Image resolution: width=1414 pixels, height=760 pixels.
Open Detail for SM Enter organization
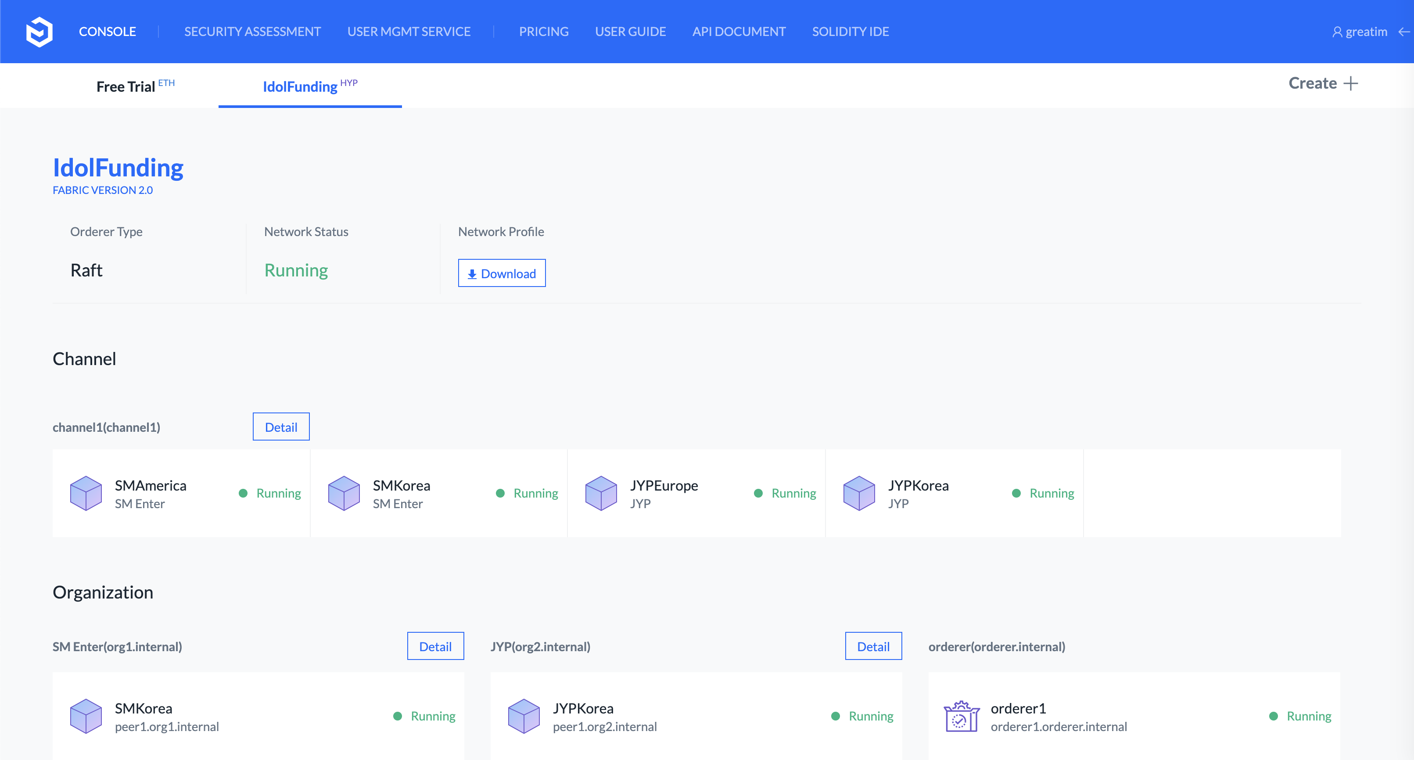click(435, 646)
